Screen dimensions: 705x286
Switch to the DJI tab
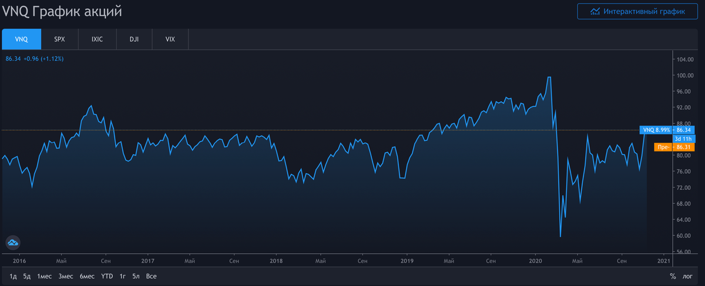pos(133,39)
